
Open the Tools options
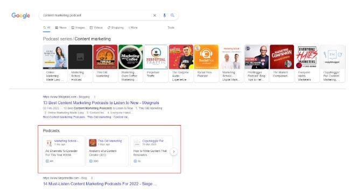coord(171,27)
